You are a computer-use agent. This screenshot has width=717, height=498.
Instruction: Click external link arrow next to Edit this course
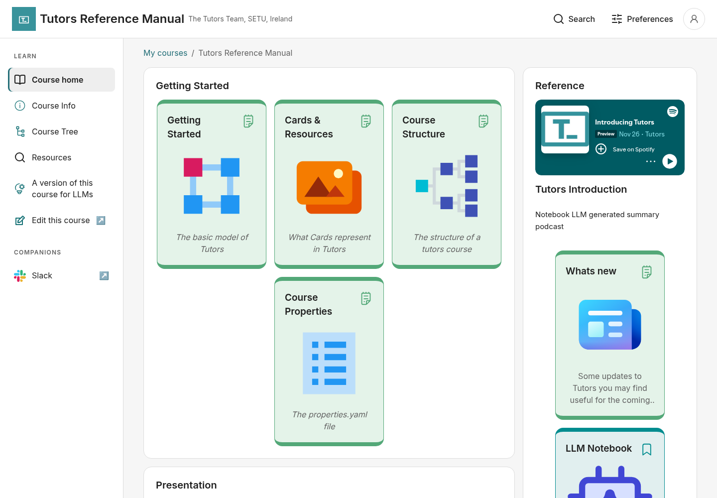tap(101, 220)
